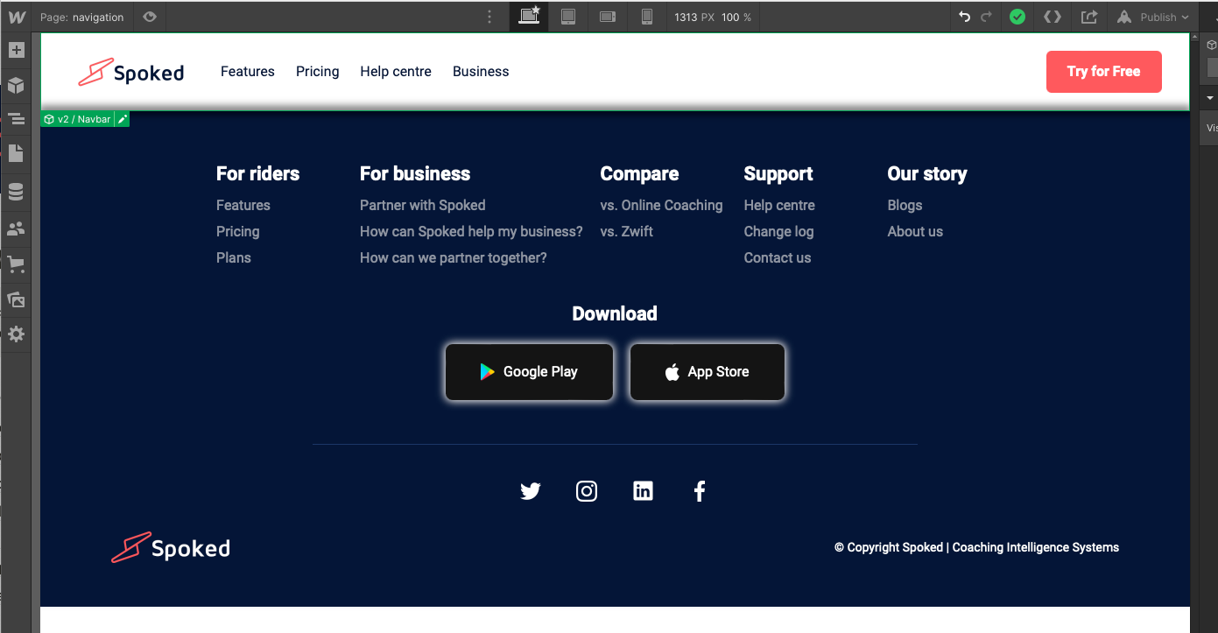
Task: Click How can Spoked help my business?
Action: (471, 231)
